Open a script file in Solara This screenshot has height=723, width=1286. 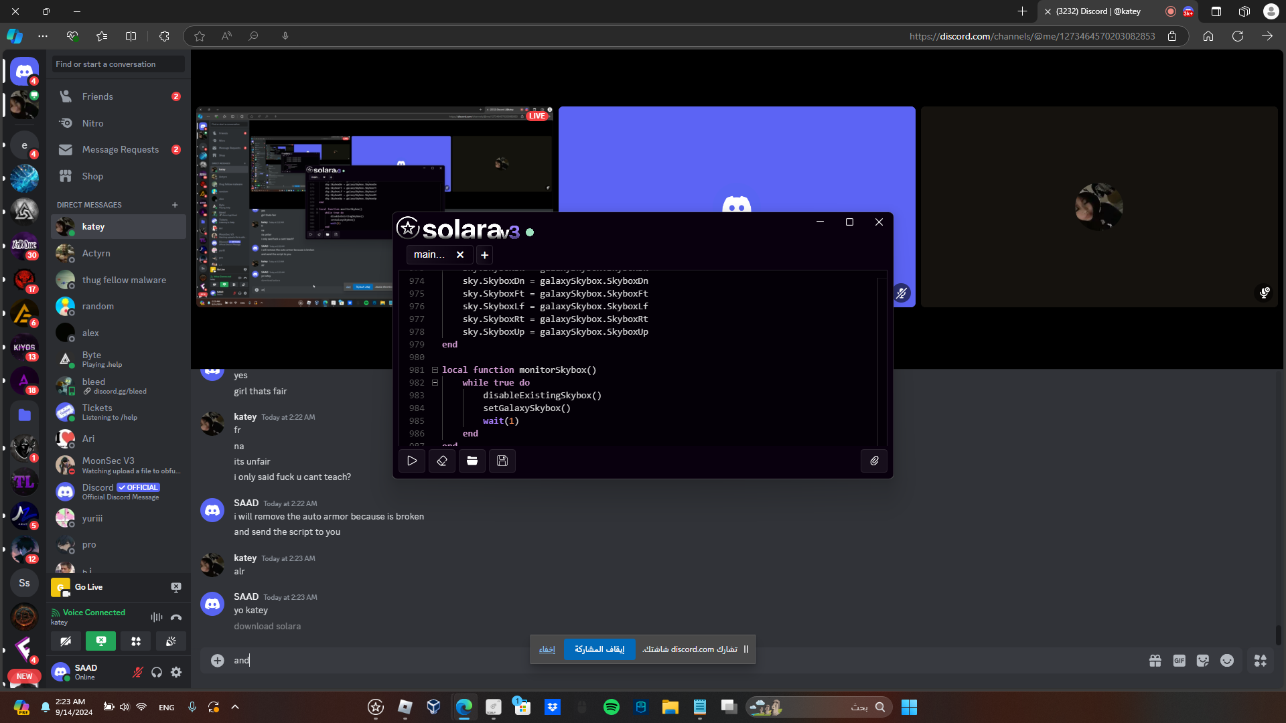point(472,461)
